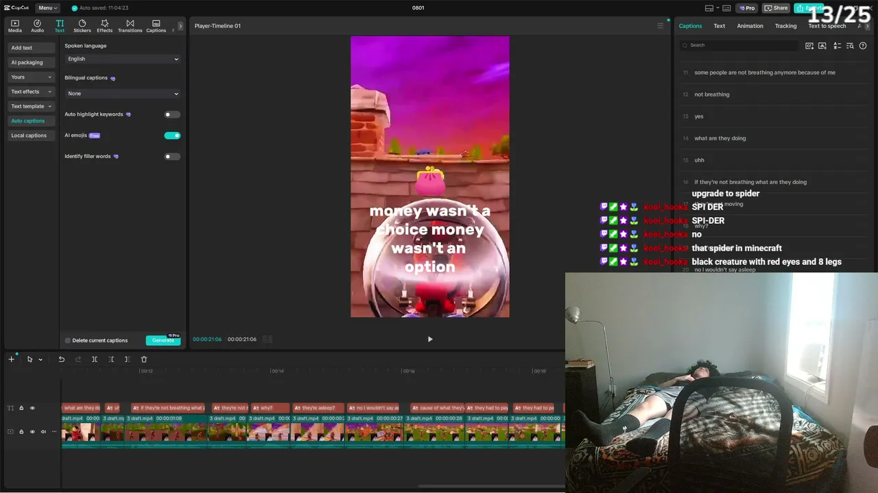Switch to the right-panel Text tab

(719, 26)
